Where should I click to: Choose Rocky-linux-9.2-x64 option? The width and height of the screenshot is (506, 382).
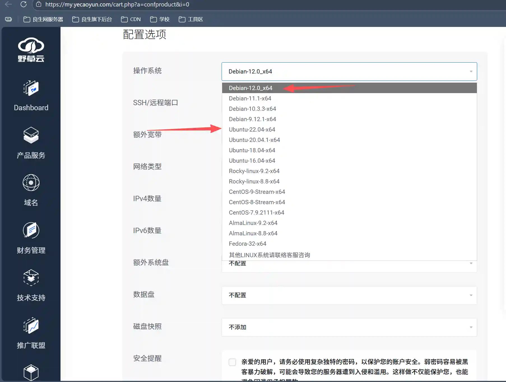point(349,171)
